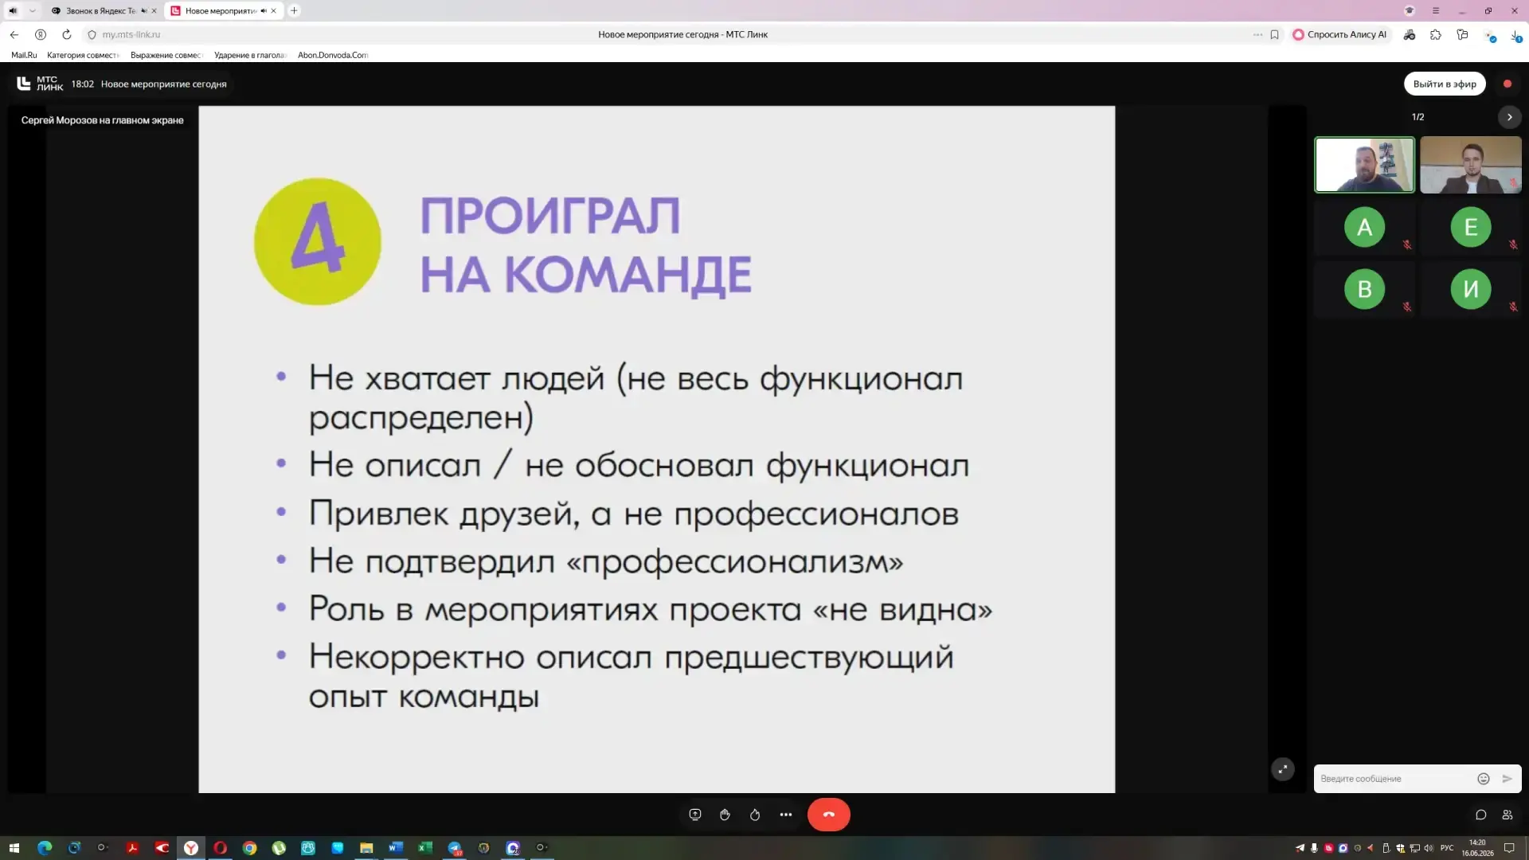Send a reaction with the flame icon
Screen dimensions: 1529x860
coord(755,815)
